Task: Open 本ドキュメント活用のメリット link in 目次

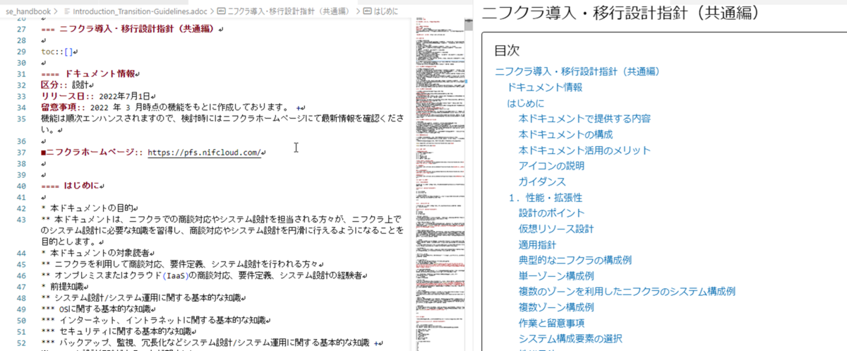Action: click(x=584, y=150)
